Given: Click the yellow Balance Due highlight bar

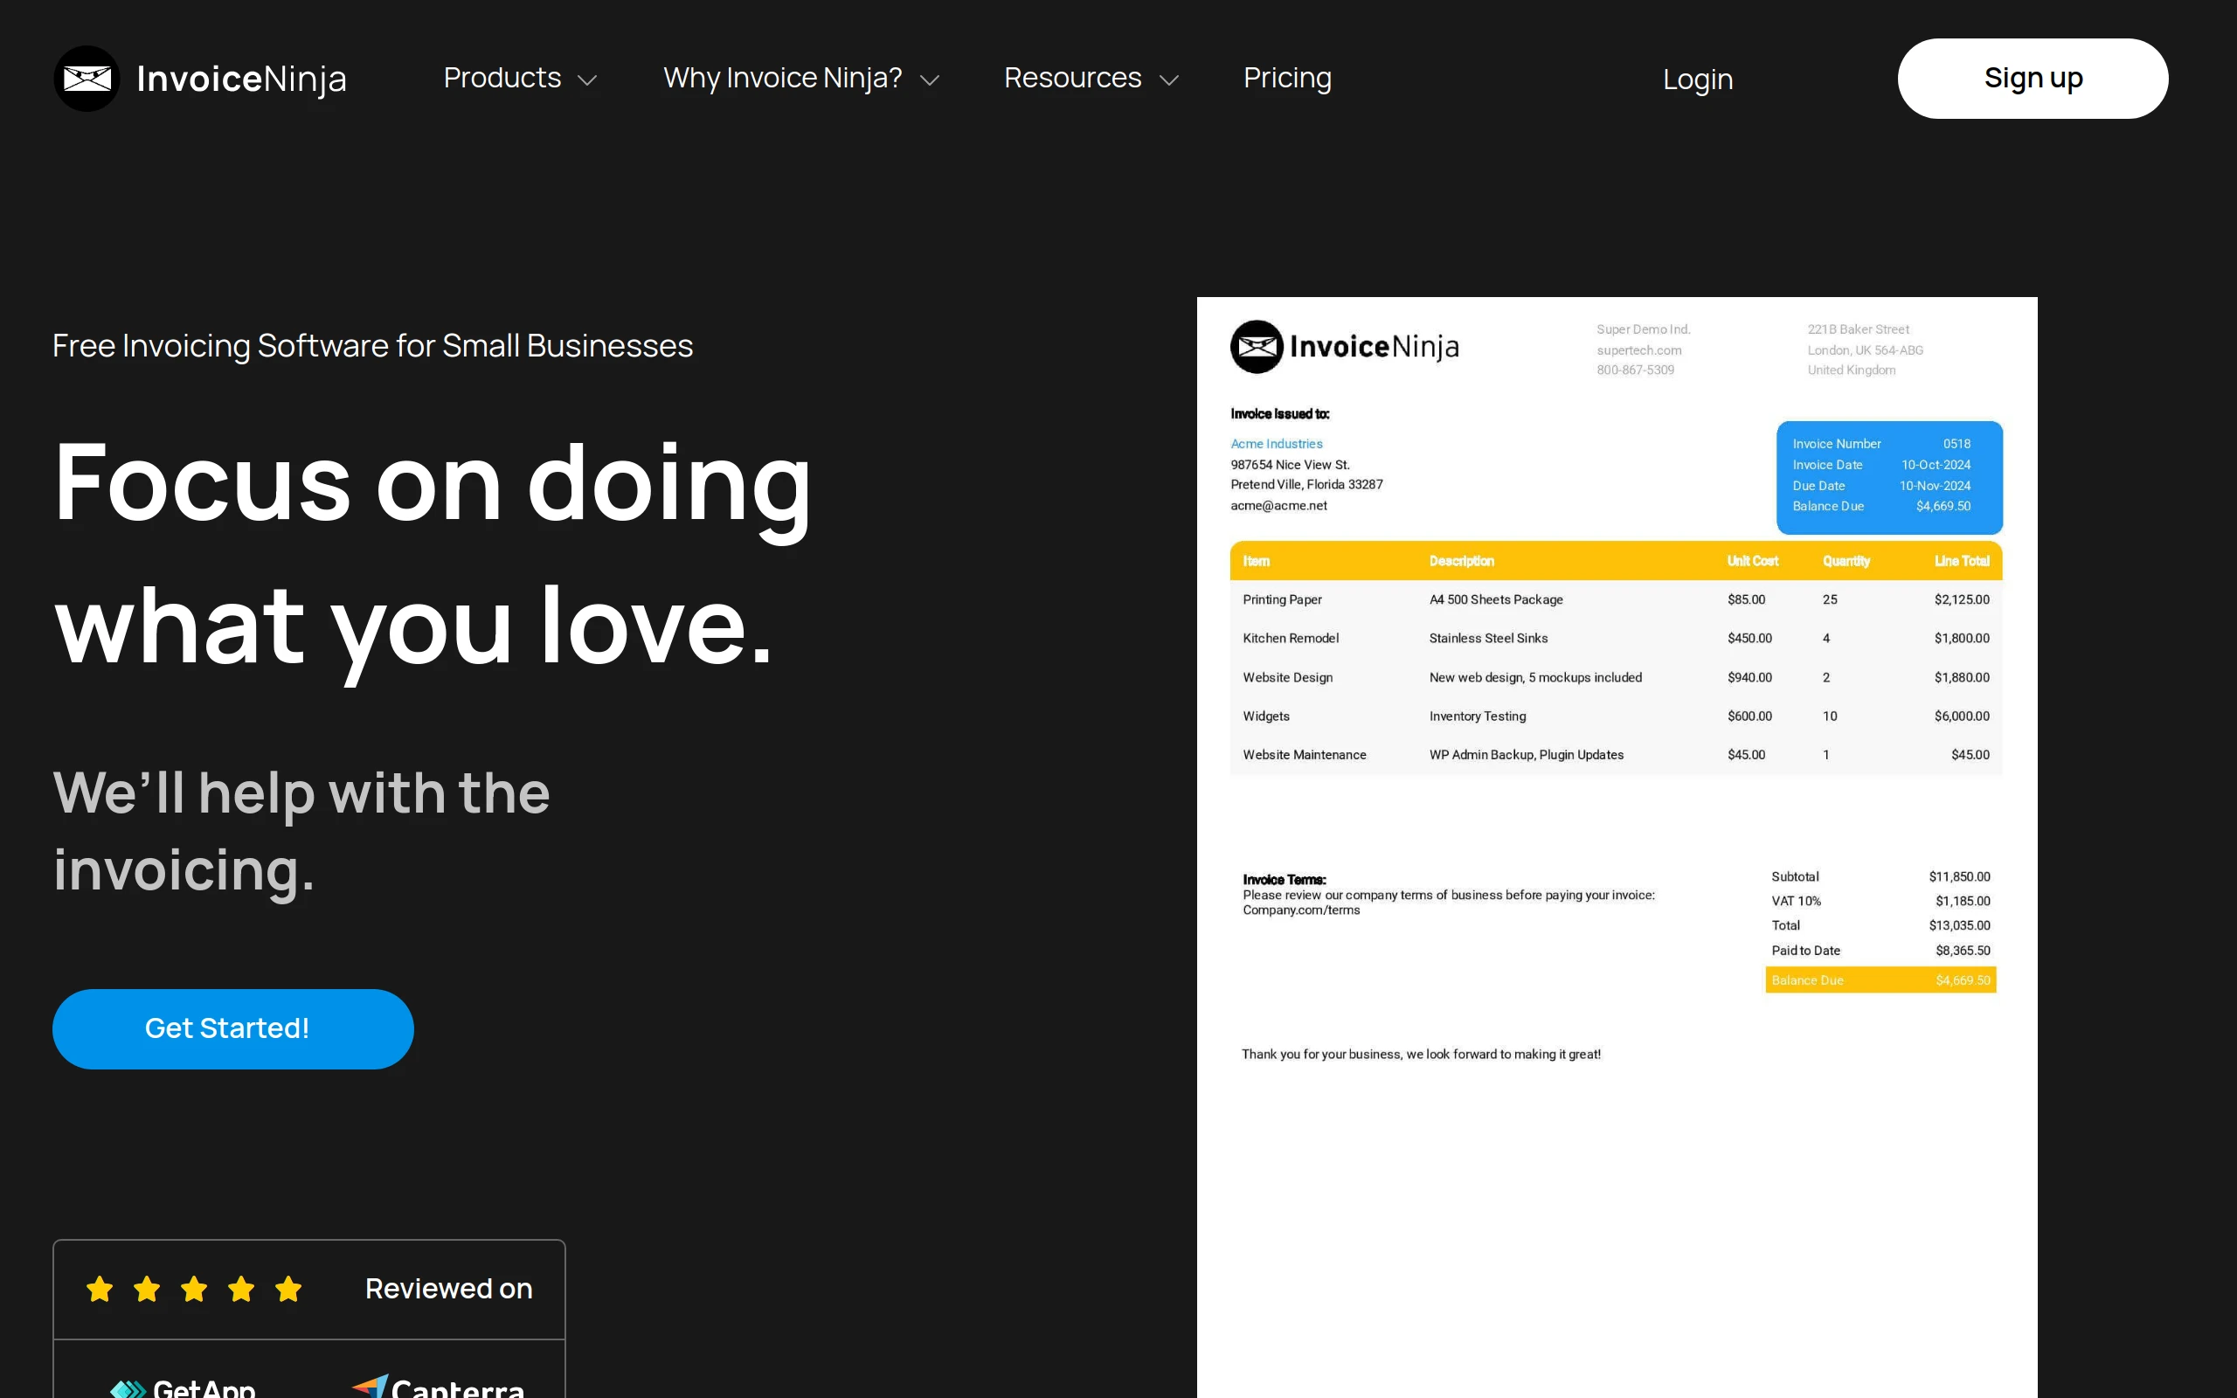Looking at the screenshot, I should click(1880, 979).
